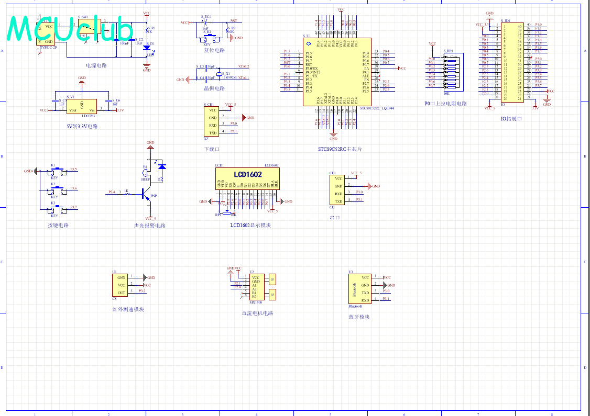
Task: Click the 电源电路 caption text
Action: [x=96, y=65]
